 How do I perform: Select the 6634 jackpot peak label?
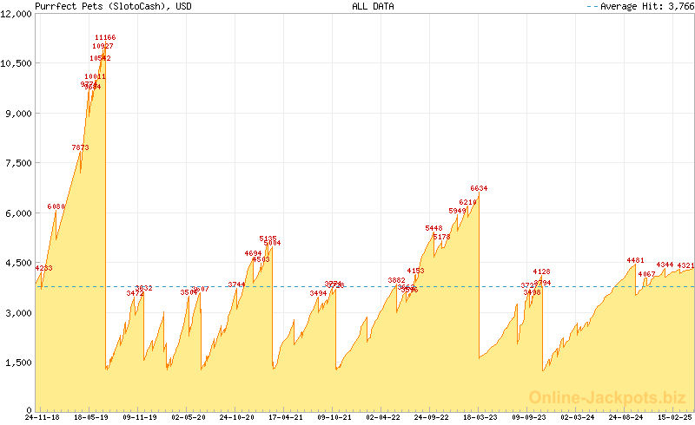point(479,188)
